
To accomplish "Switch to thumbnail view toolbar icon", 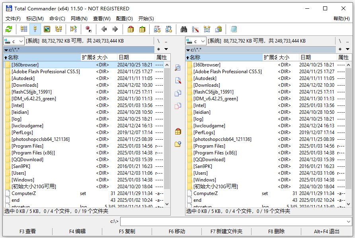I will 47,29.
